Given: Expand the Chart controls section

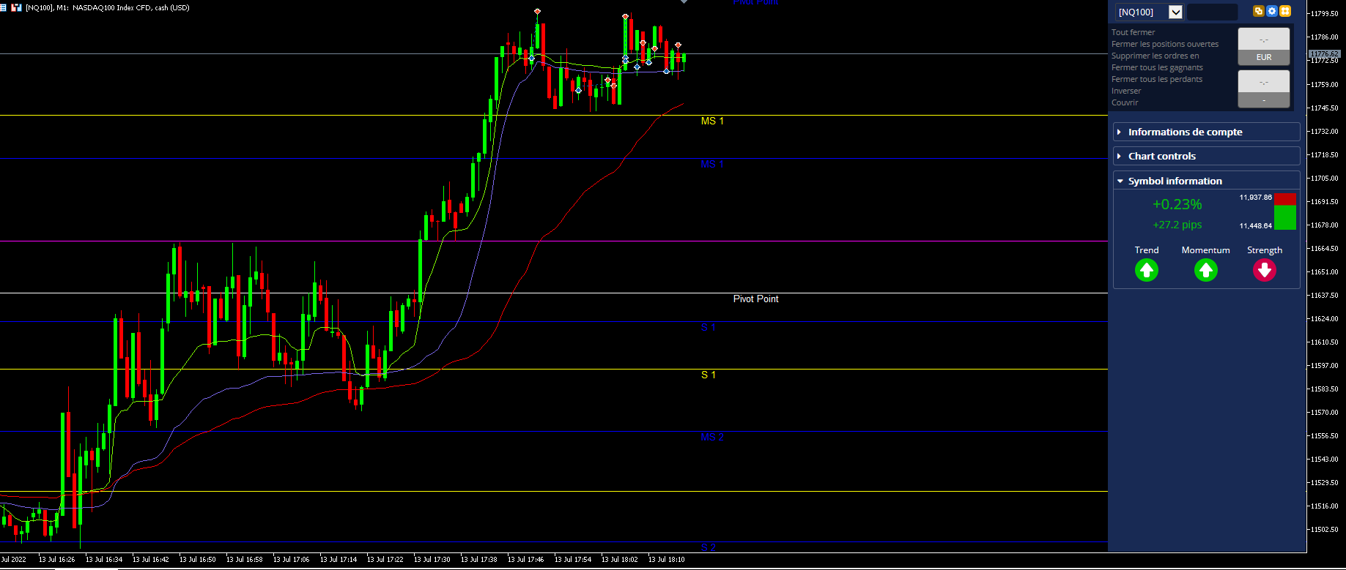Looking at the screenshot, I should click(x=1206, y=156).
